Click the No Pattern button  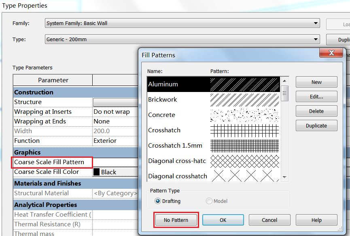point(176,219)
